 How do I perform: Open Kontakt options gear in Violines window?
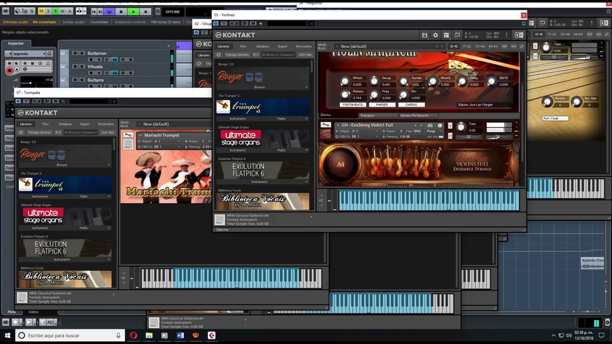(436, 35)
